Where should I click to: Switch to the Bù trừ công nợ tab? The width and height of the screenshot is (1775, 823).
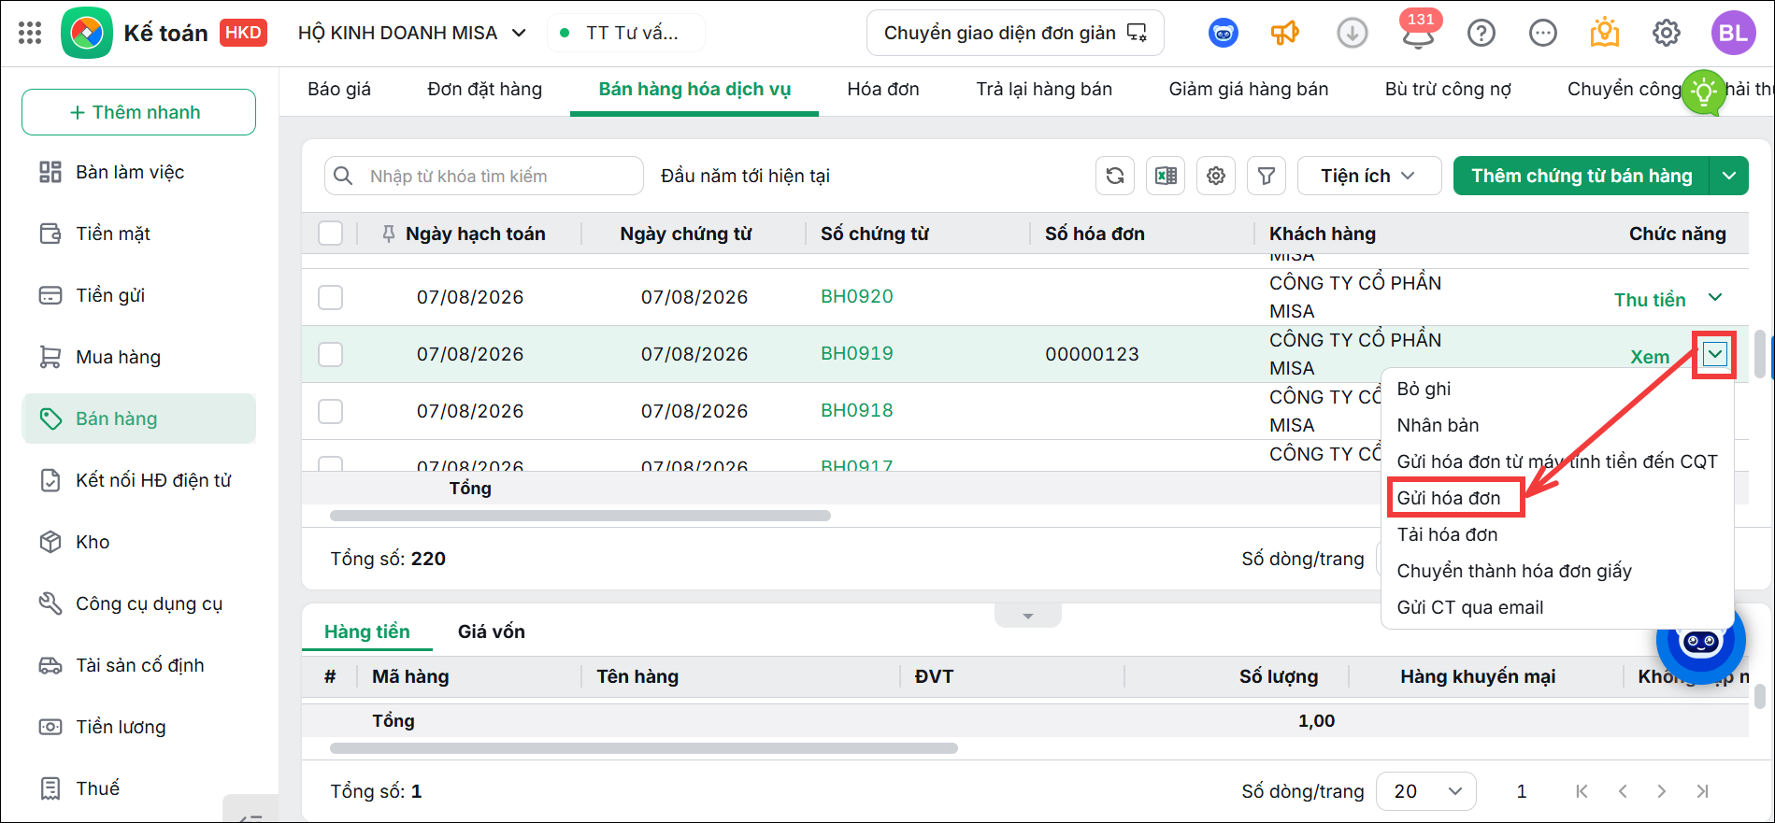point(1448,89)
